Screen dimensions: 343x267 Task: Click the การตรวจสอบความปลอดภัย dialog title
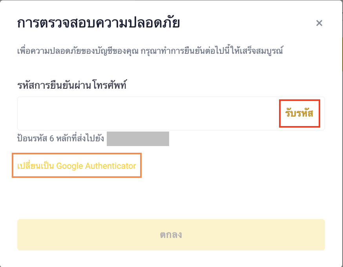(99, 23)
